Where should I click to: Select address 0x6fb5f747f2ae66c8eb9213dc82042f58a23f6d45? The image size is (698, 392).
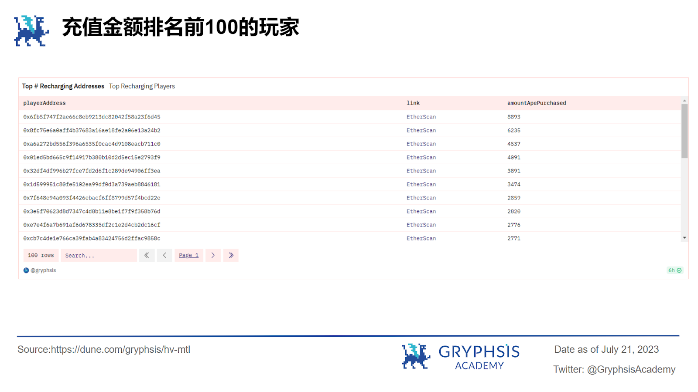click(x=92, y=117)
